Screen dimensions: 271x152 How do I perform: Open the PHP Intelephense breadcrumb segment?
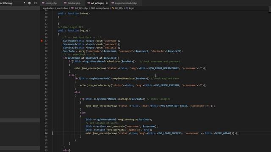tap(100, 8)
